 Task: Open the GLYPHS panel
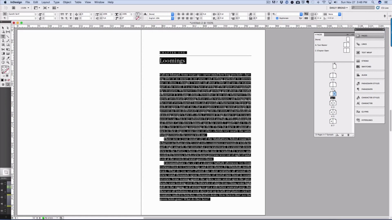370,112
